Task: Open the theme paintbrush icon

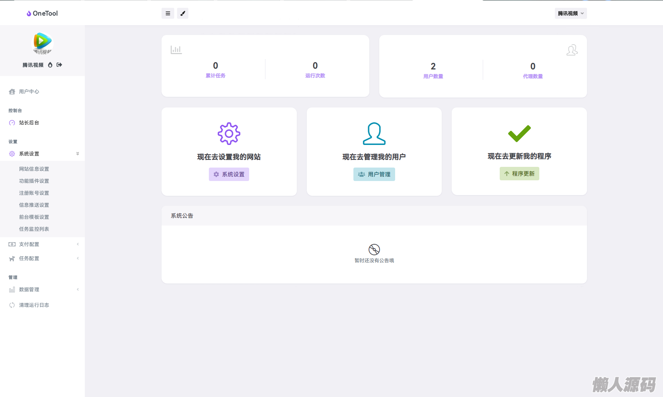Action: click(183, 13)
